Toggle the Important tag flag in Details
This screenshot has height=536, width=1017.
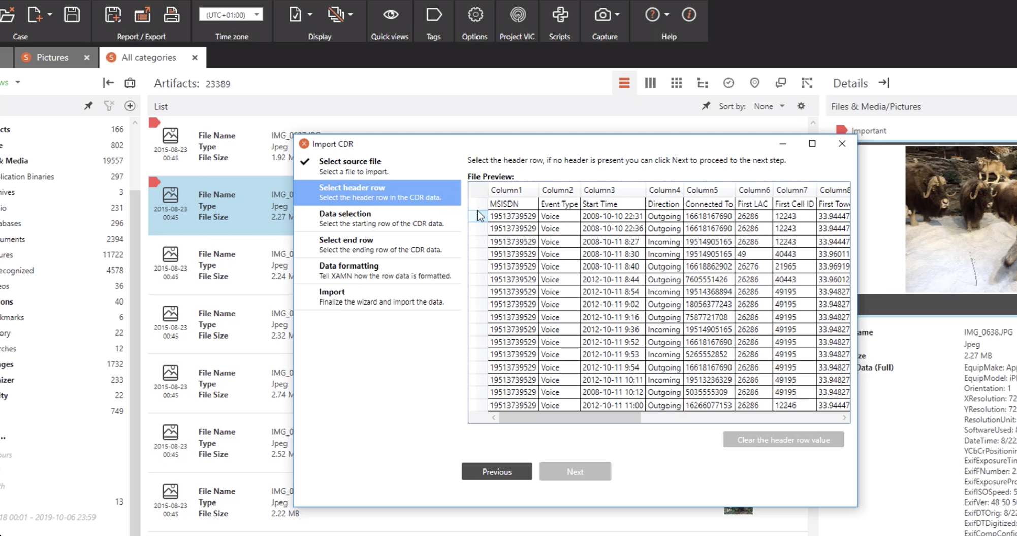tap(841, 130)
